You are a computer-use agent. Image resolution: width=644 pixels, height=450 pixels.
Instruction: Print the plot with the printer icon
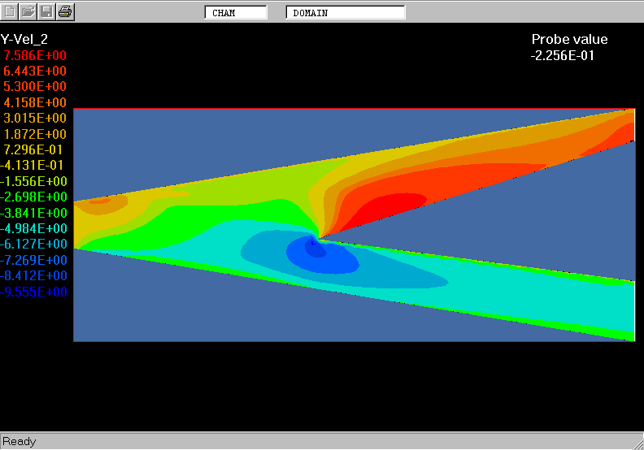click(66, 11)
